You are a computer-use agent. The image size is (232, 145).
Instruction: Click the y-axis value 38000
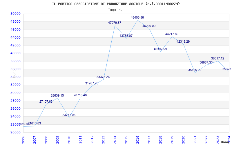[x=15, y=61]
